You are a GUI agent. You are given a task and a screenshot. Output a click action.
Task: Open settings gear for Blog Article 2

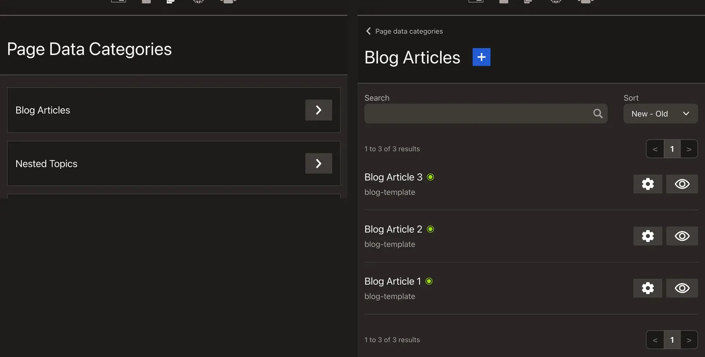point(648,236)
